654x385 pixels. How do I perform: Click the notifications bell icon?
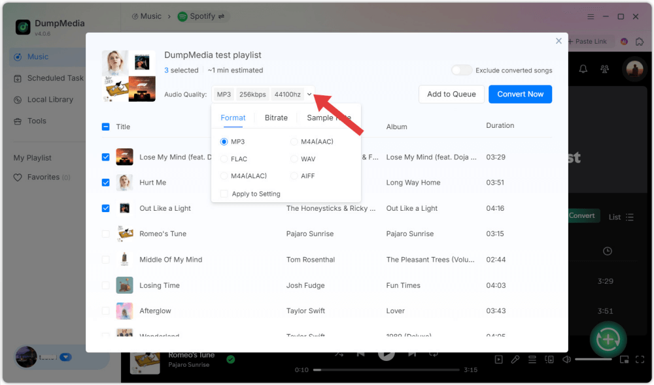(583, 68)
